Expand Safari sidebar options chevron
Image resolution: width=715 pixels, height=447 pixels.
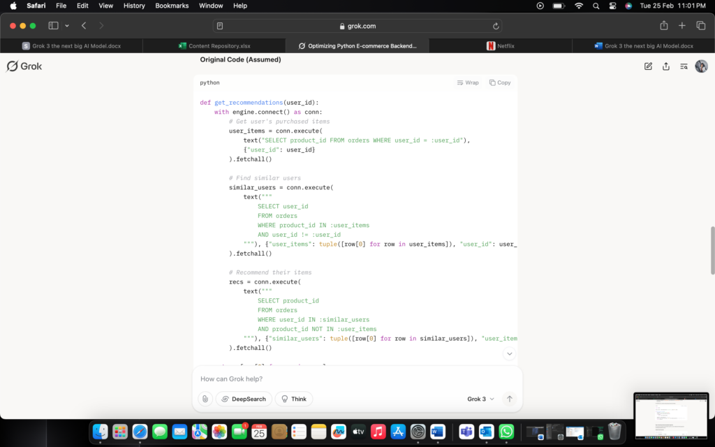click(67, 26)
